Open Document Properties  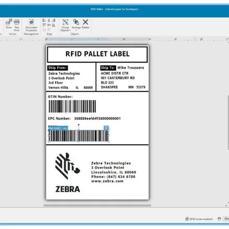(x=31, y=25)
